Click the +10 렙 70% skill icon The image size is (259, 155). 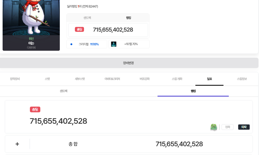coord(114,44)
